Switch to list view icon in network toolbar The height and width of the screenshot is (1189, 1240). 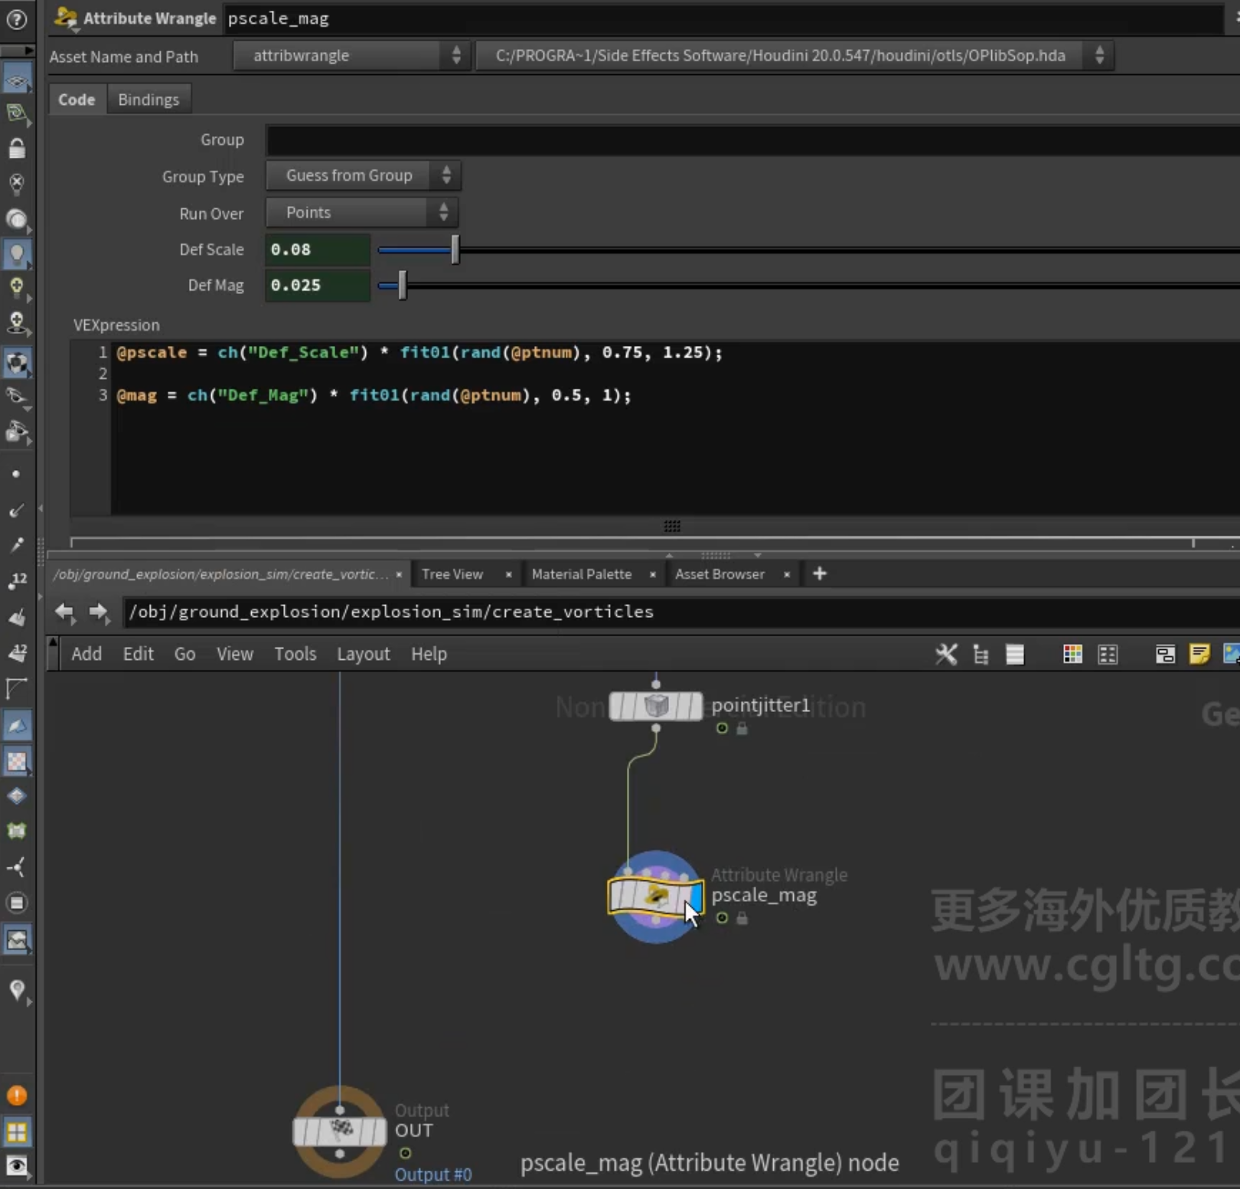click(1015, 654)
